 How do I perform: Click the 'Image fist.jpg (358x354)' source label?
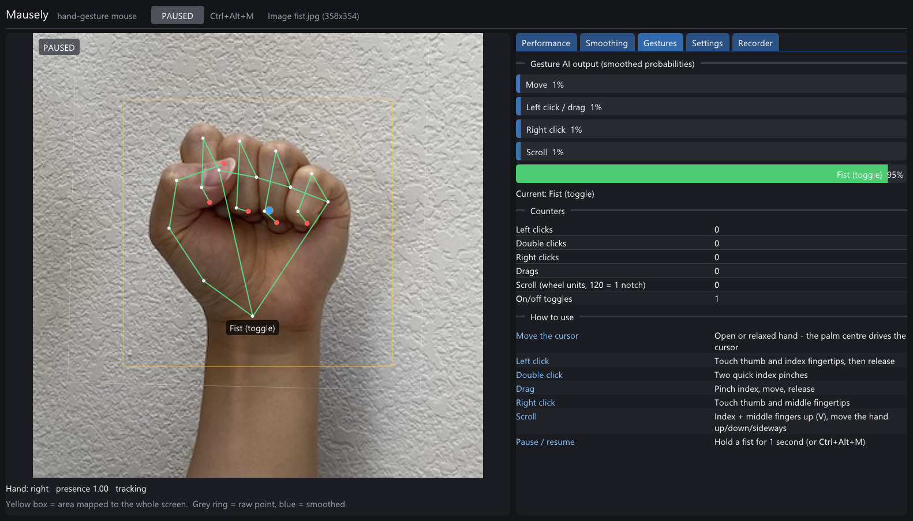(x=313, y=16)
